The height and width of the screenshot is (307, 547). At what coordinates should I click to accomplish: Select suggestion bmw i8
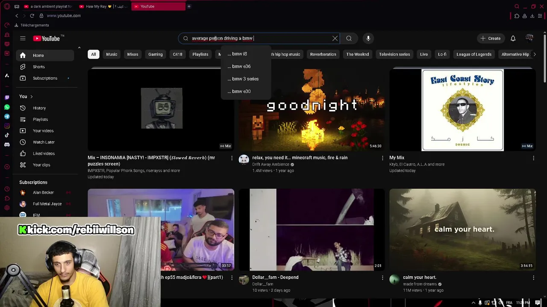[246, 54]
